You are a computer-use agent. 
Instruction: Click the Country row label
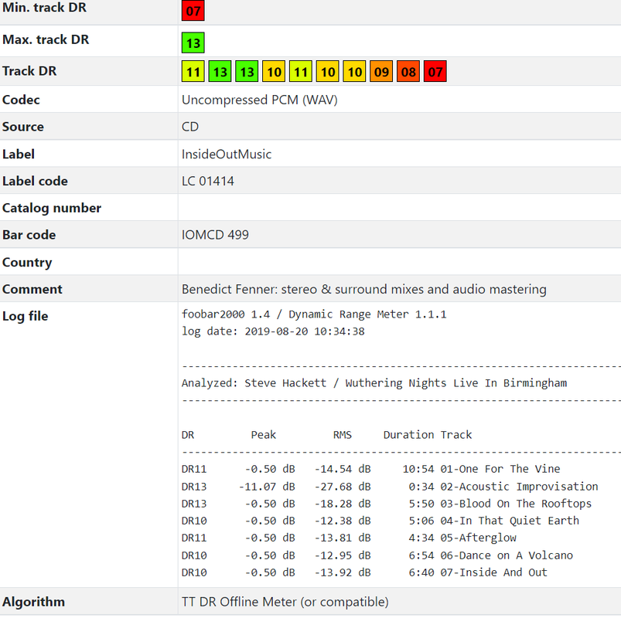point(27,263)
